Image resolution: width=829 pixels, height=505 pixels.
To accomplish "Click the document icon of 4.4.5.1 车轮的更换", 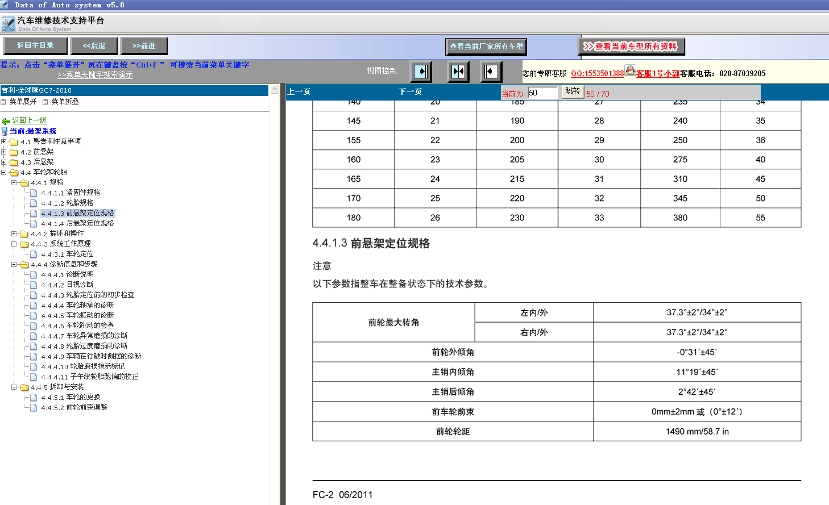I will click(34, 397).
